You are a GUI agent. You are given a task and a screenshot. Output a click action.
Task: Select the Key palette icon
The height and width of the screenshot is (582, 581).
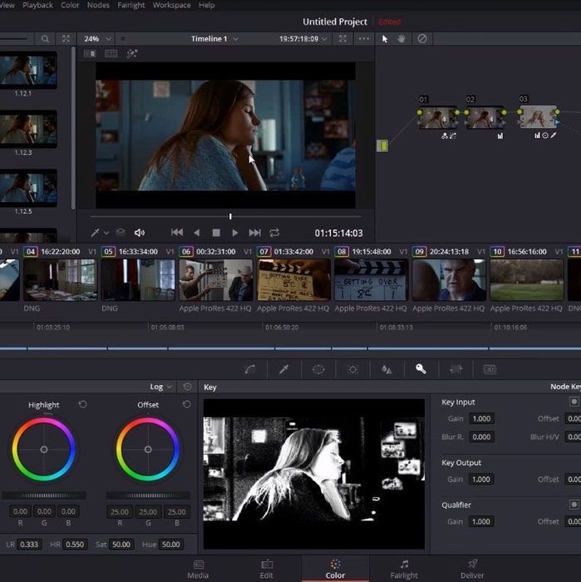tap(421, 368)
